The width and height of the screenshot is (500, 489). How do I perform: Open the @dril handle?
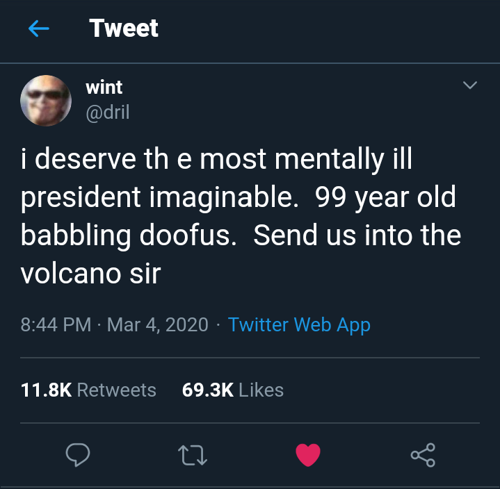108,112
